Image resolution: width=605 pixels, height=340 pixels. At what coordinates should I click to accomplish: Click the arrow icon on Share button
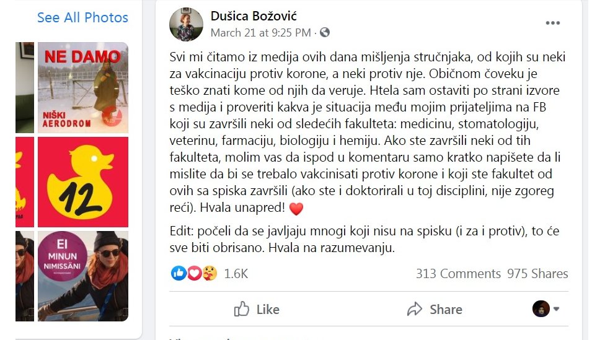coord(414,309)
